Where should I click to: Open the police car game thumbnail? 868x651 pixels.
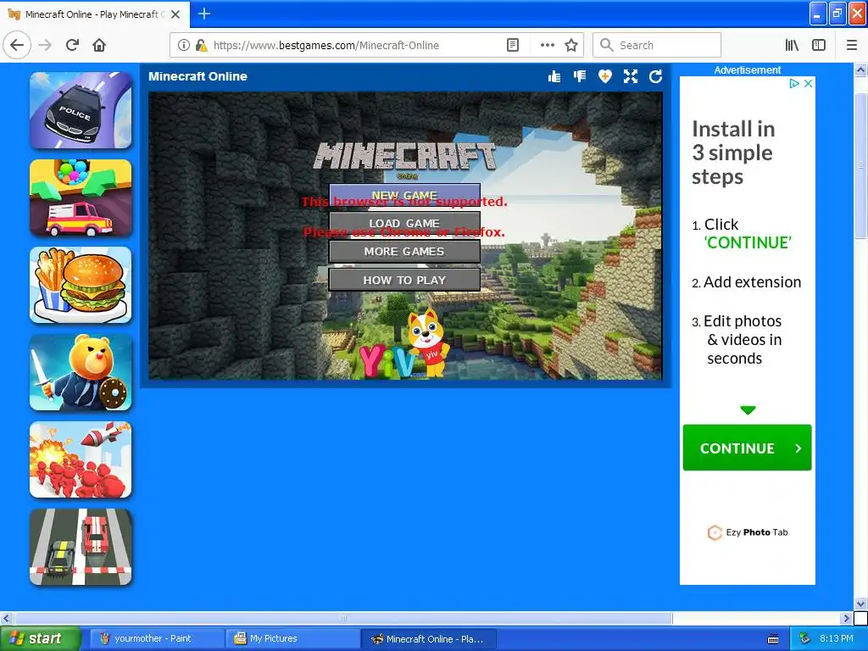point(81,110)
